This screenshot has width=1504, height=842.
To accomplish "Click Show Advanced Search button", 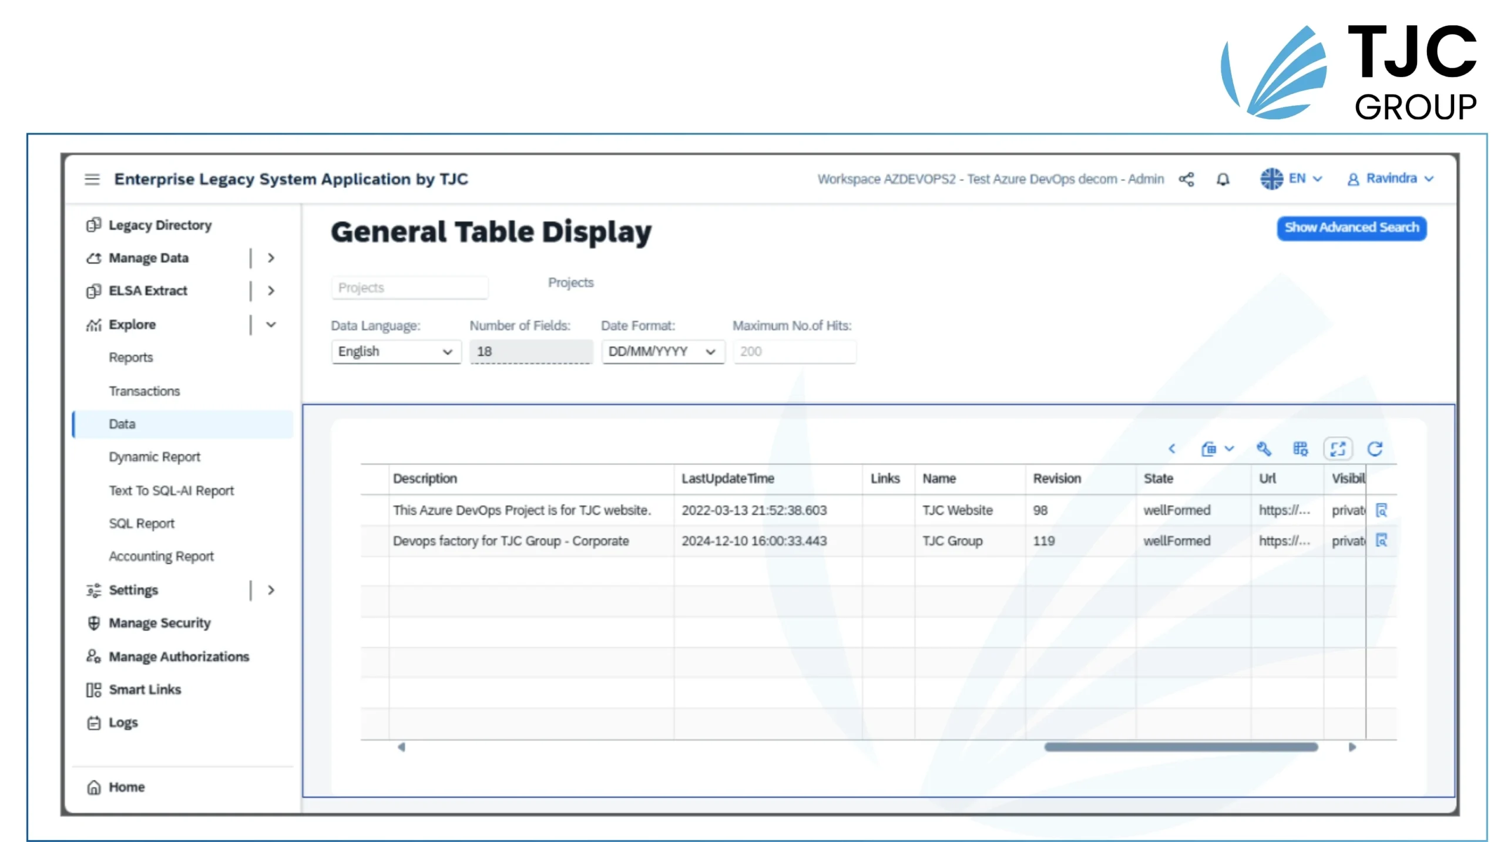I will tap(1351, 228).
